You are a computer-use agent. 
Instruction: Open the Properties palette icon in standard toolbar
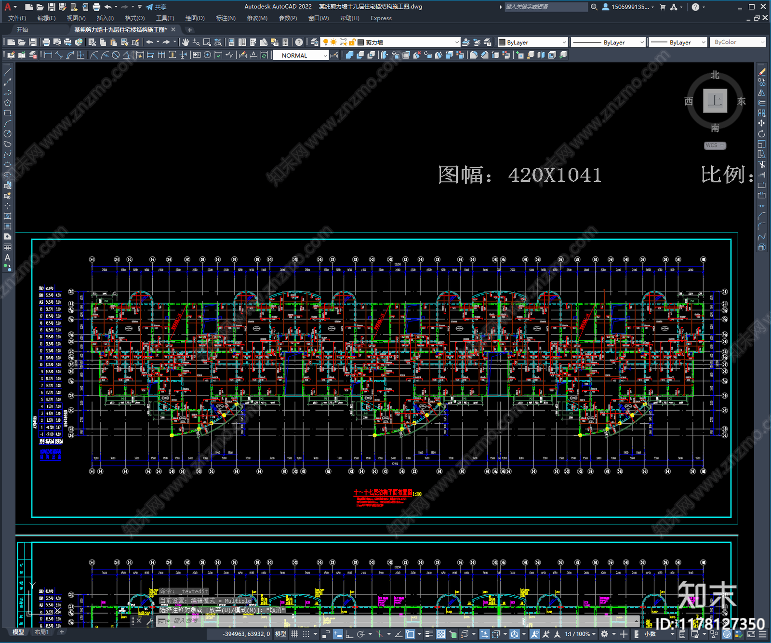pos(231,42)
